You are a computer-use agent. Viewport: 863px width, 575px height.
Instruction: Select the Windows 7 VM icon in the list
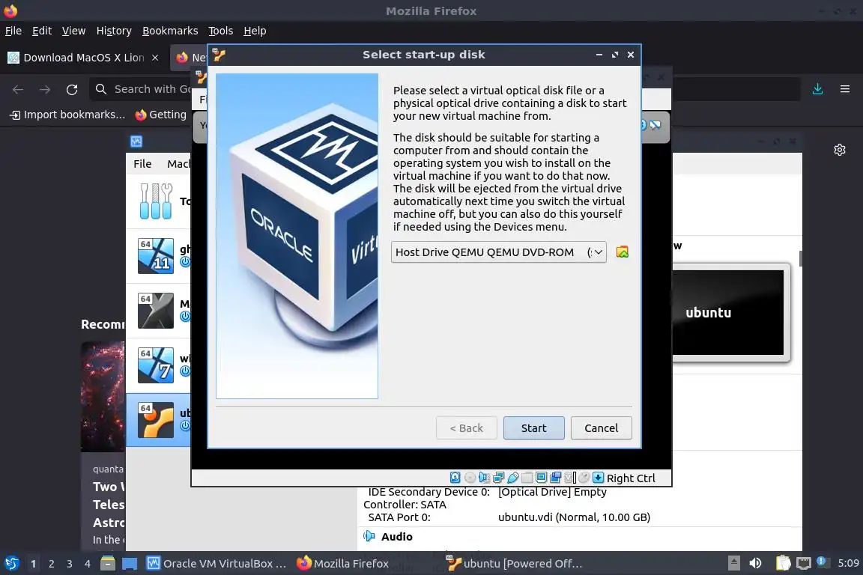pos(156,365)
